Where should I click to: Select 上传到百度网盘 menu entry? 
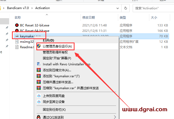coord(54,96)
